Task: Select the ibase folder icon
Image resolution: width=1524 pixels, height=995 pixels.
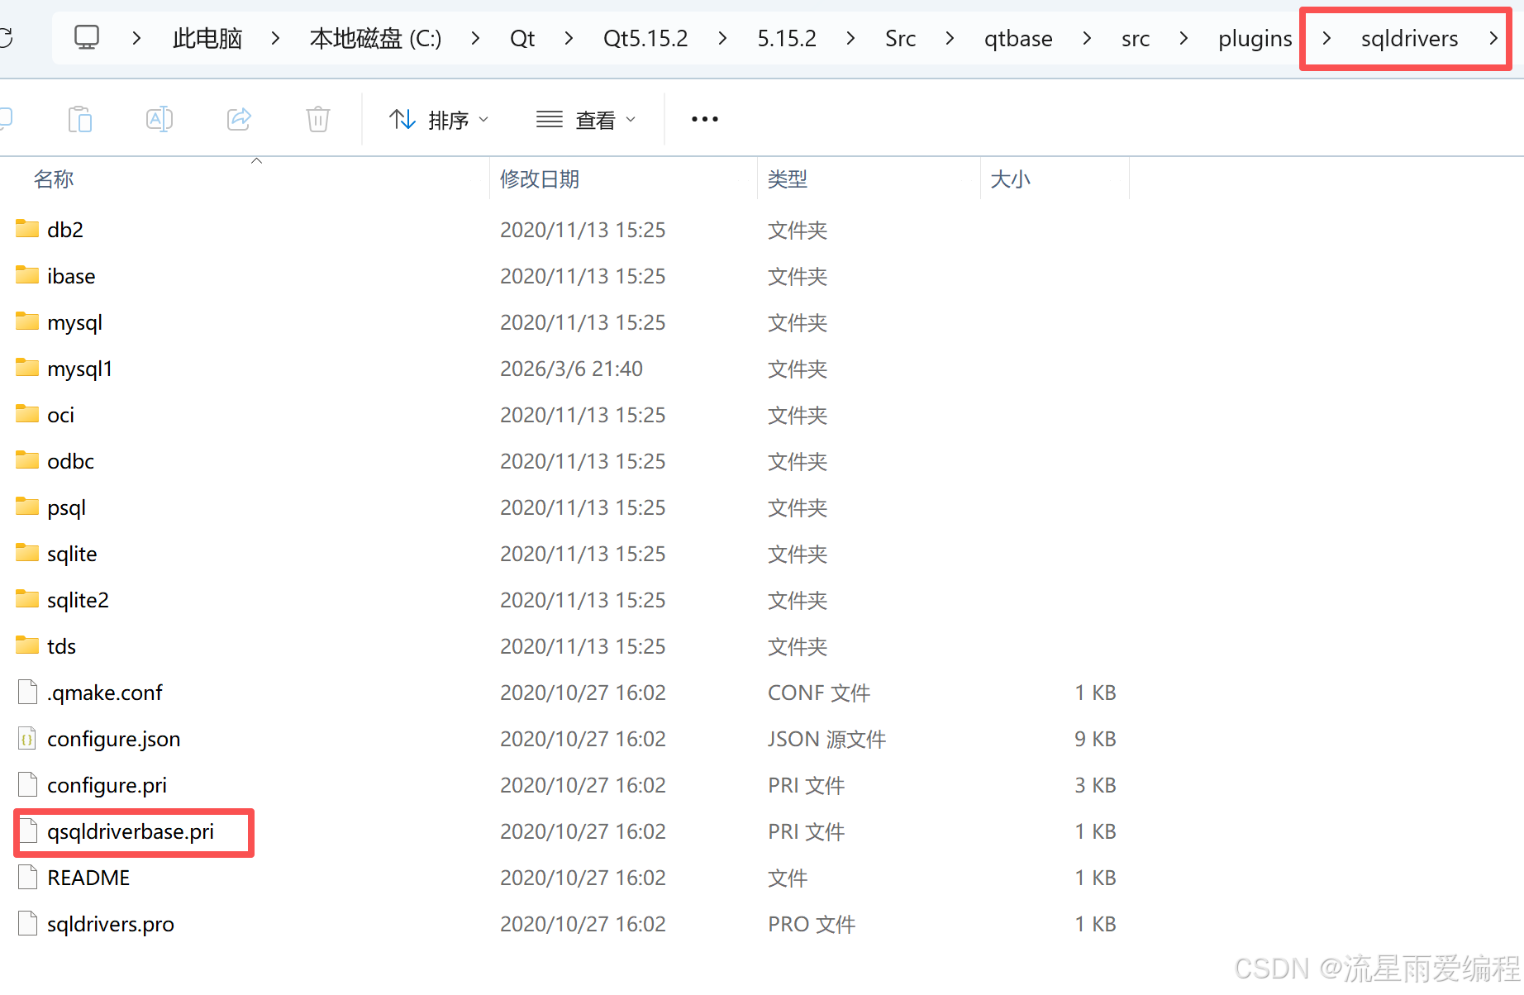Action: click(x=27, y=275)
